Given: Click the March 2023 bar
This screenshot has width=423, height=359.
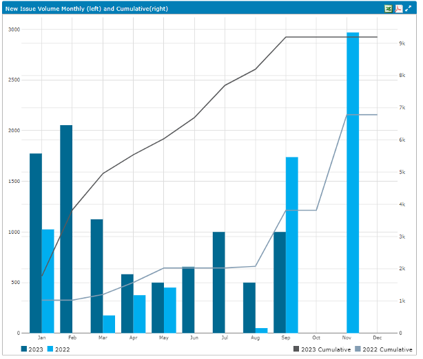Looking at the screenshot, I should pyautogui.click(x=96, y=276).
